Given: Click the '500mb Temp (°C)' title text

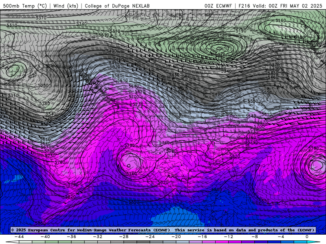Looking at the screenshot, I should point(25,6).
